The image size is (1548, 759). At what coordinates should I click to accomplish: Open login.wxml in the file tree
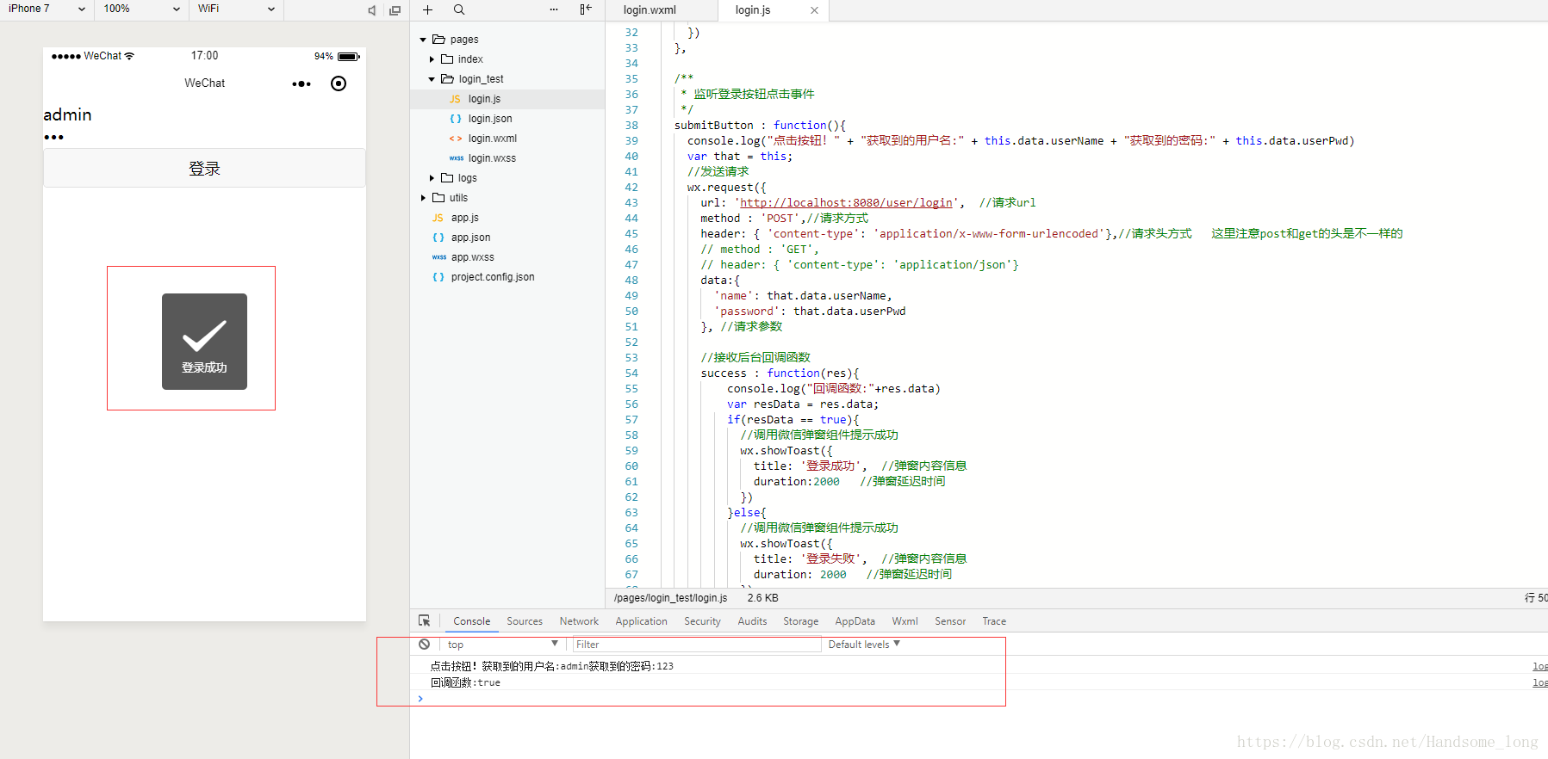click(493, 139)
